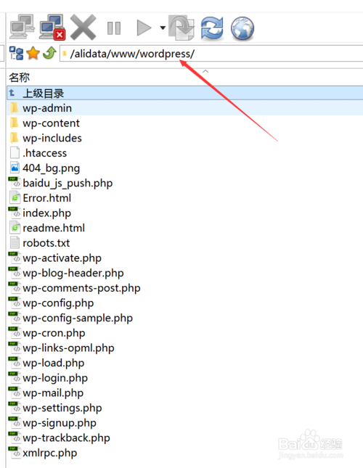Click the folder icon of wp-includes
This screenshot has height=468, width=363.
pos(15,138)
